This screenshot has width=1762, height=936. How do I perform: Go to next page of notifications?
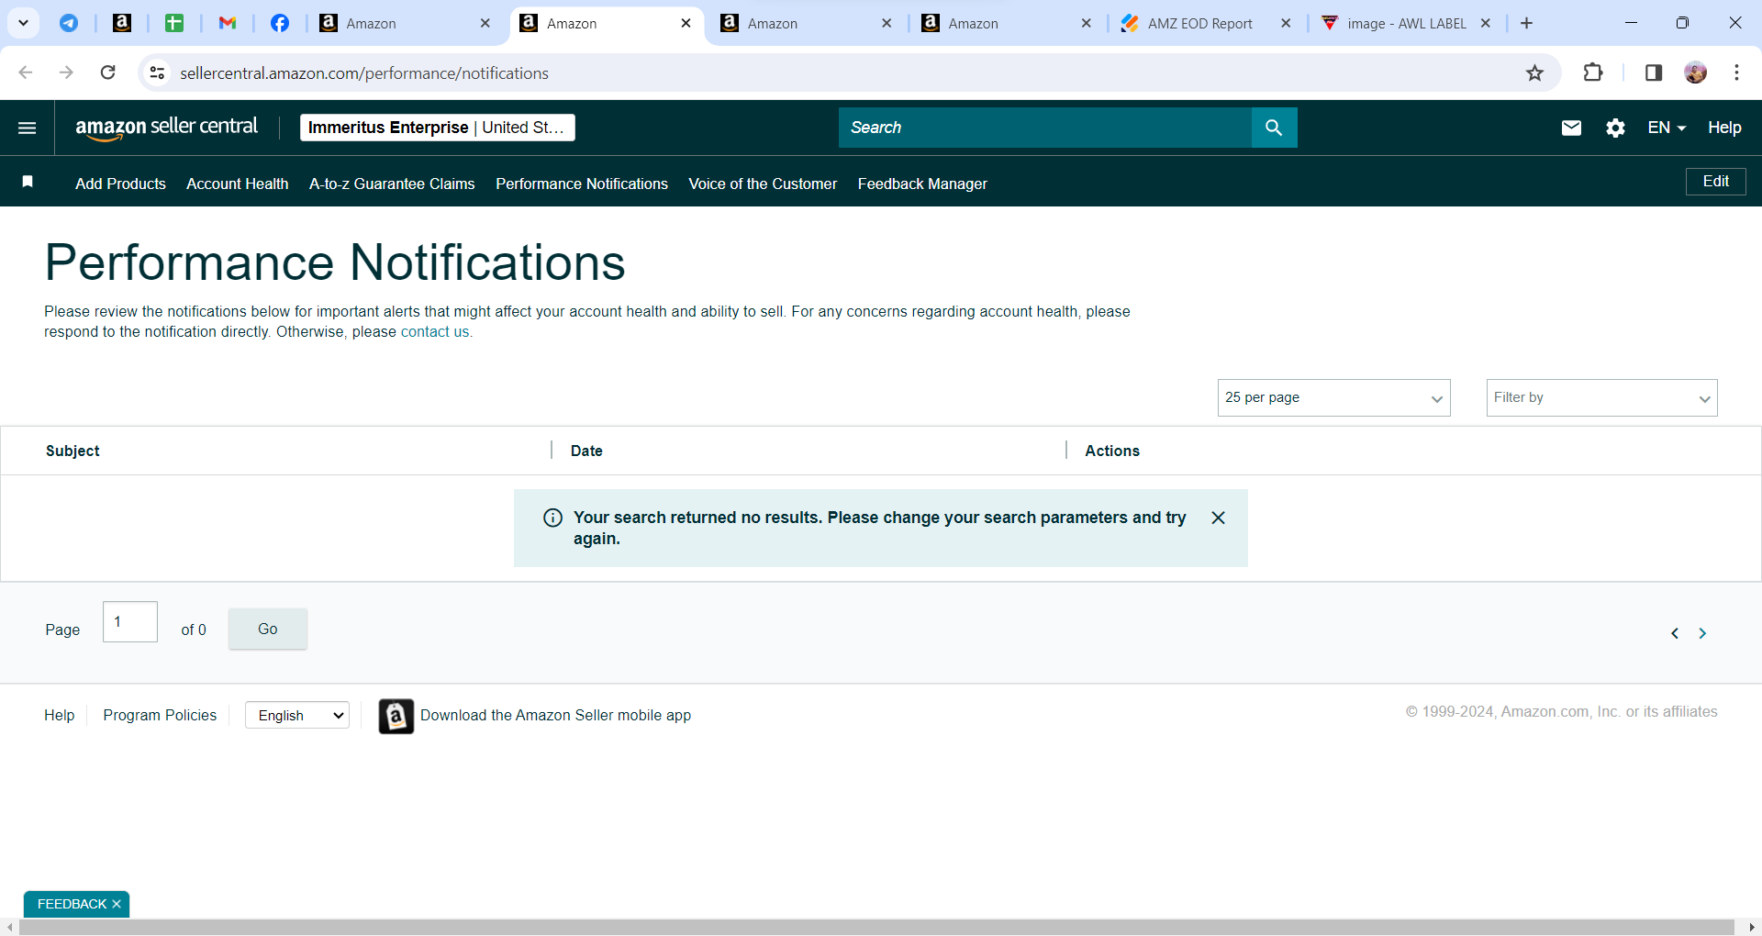pos(1702,633)
